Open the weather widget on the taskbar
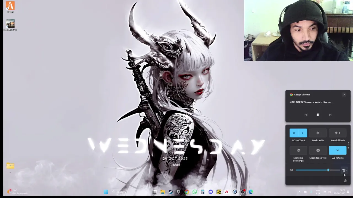353x198 pixels. [x=18, y=192]
